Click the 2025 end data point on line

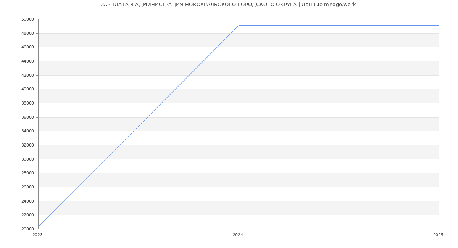pos(439,26)
